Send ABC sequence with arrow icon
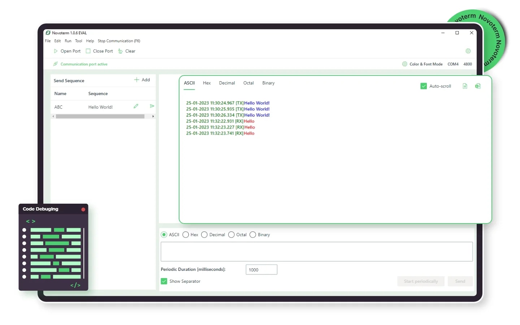Image resolution: width=520 pixels, height=325 pixels. [152, 106]
